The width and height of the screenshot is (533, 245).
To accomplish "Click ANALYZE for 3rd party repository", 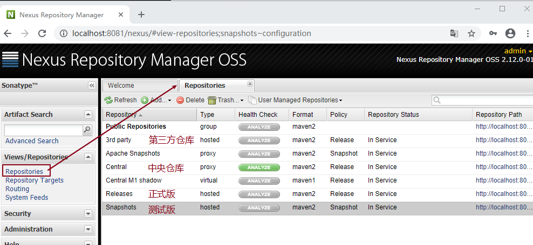I will pos(259,141).
